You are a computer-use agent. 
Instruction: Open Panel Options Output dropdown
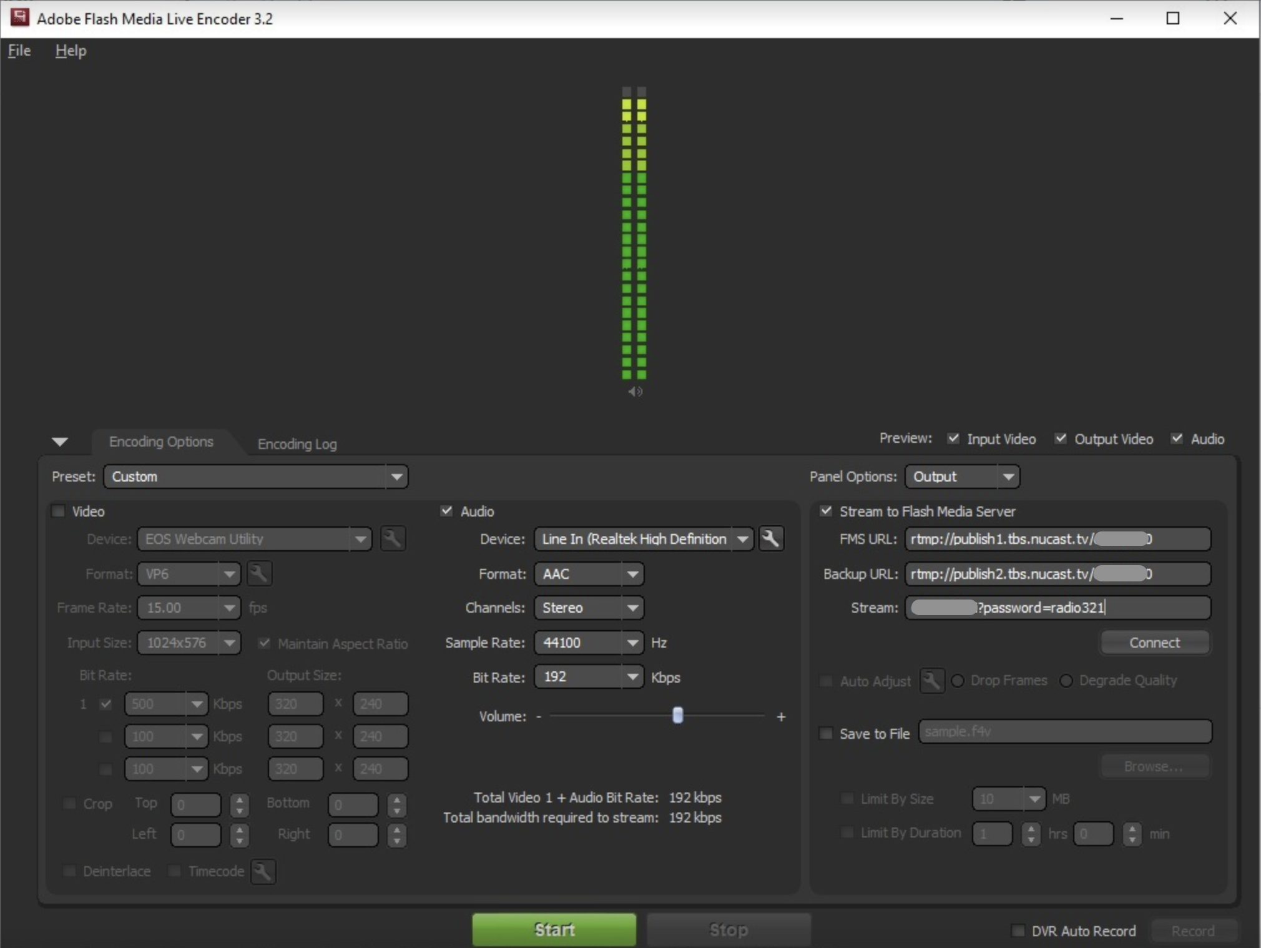click(x=962, y=476)
